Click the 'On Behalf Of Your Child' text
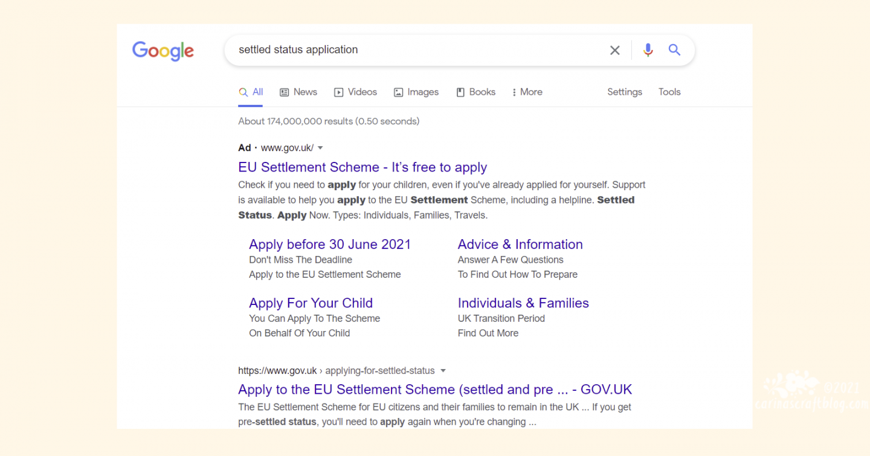The image size is (870, 456). point(300,333)
